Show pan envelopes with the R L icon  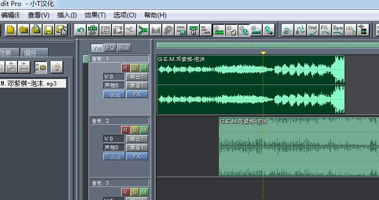[x=300, y=30]
